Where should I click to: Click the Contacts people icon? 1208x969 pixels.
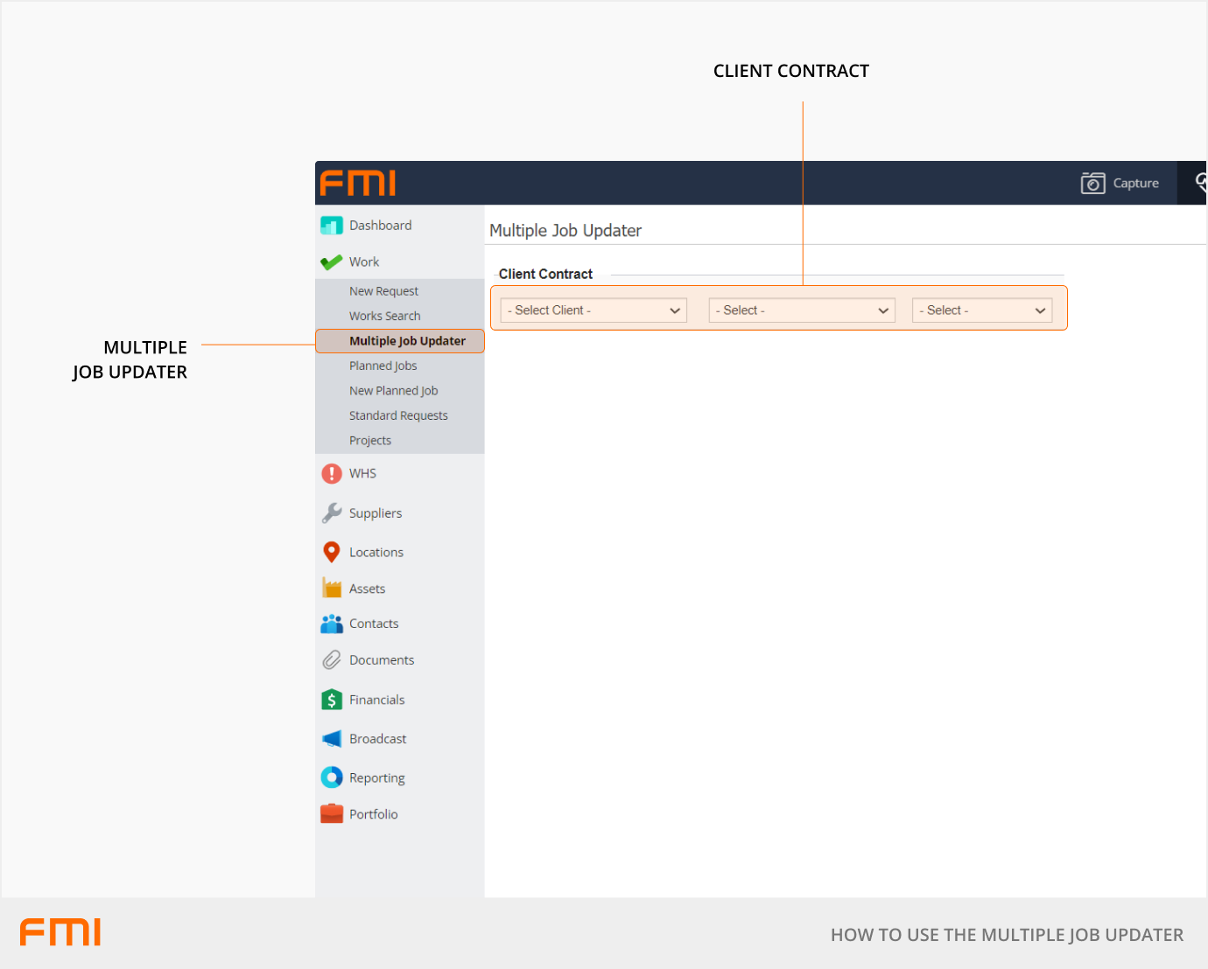tap(332, 624)
